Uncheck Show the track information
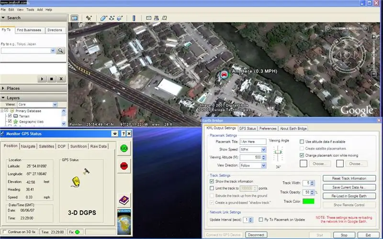 (212, 182)
